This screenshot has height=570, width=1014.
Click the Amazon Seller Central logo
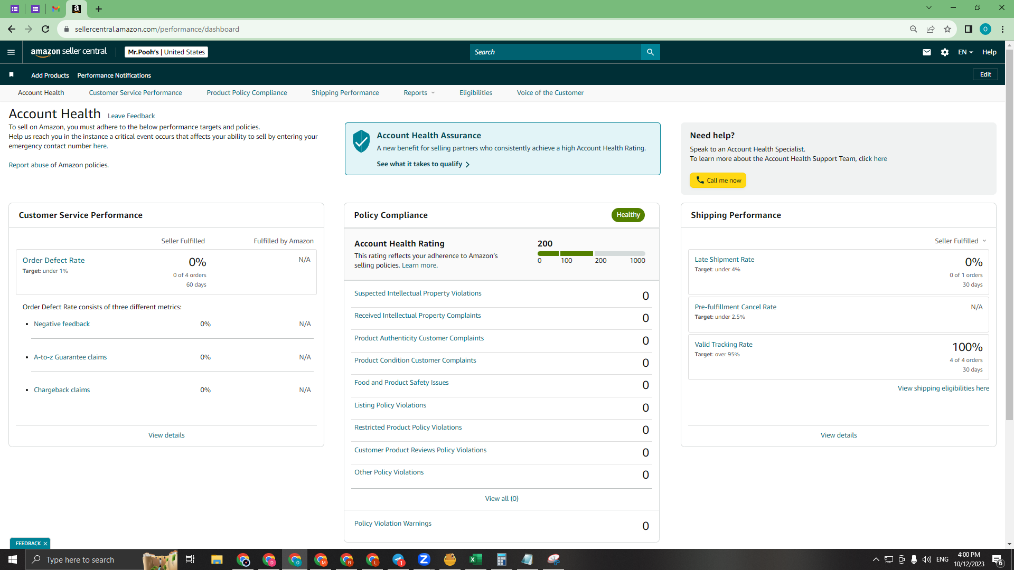tap(69, 52)
